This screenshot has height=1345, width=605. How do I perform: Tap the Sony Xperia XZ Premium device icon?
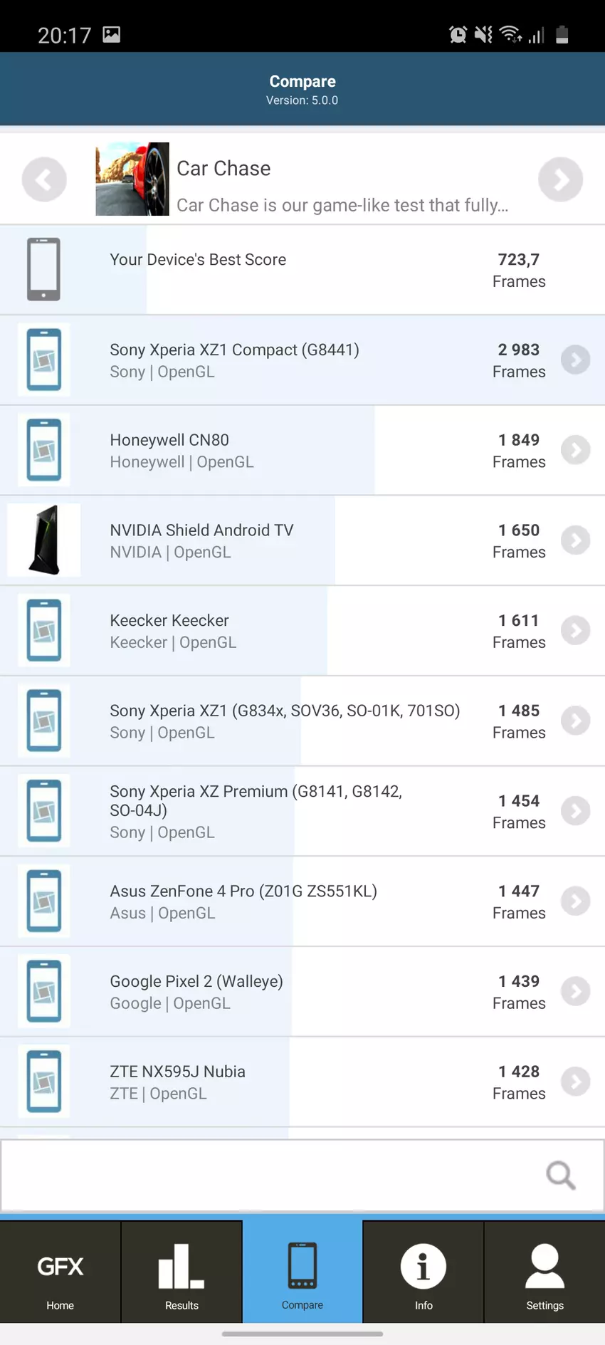[44, 811]
